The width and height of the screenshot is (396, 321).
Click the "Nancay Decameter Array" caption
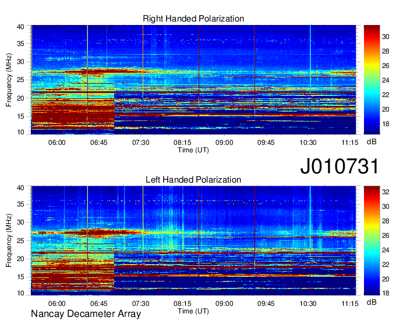point(86,314)
